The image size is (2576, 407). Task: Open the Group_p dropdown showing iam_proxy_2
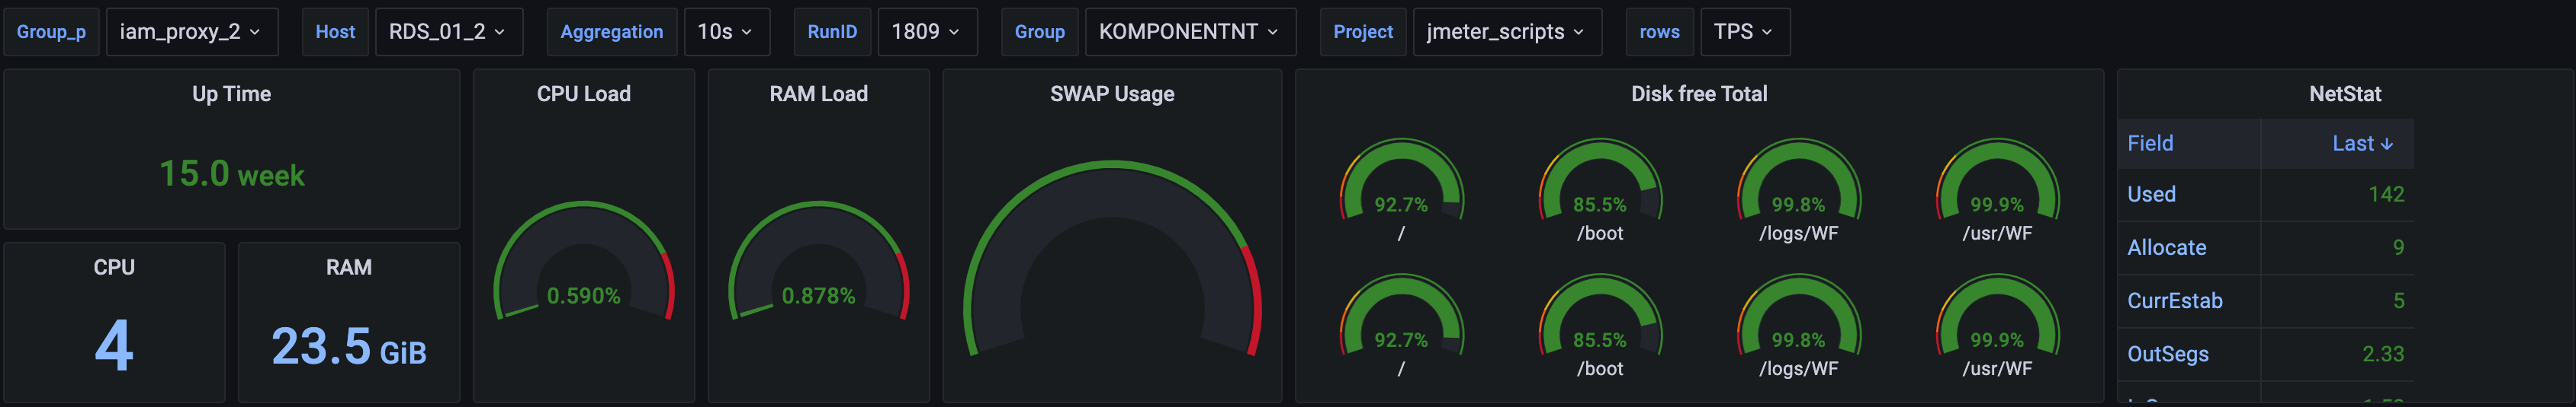click(192, 32)
